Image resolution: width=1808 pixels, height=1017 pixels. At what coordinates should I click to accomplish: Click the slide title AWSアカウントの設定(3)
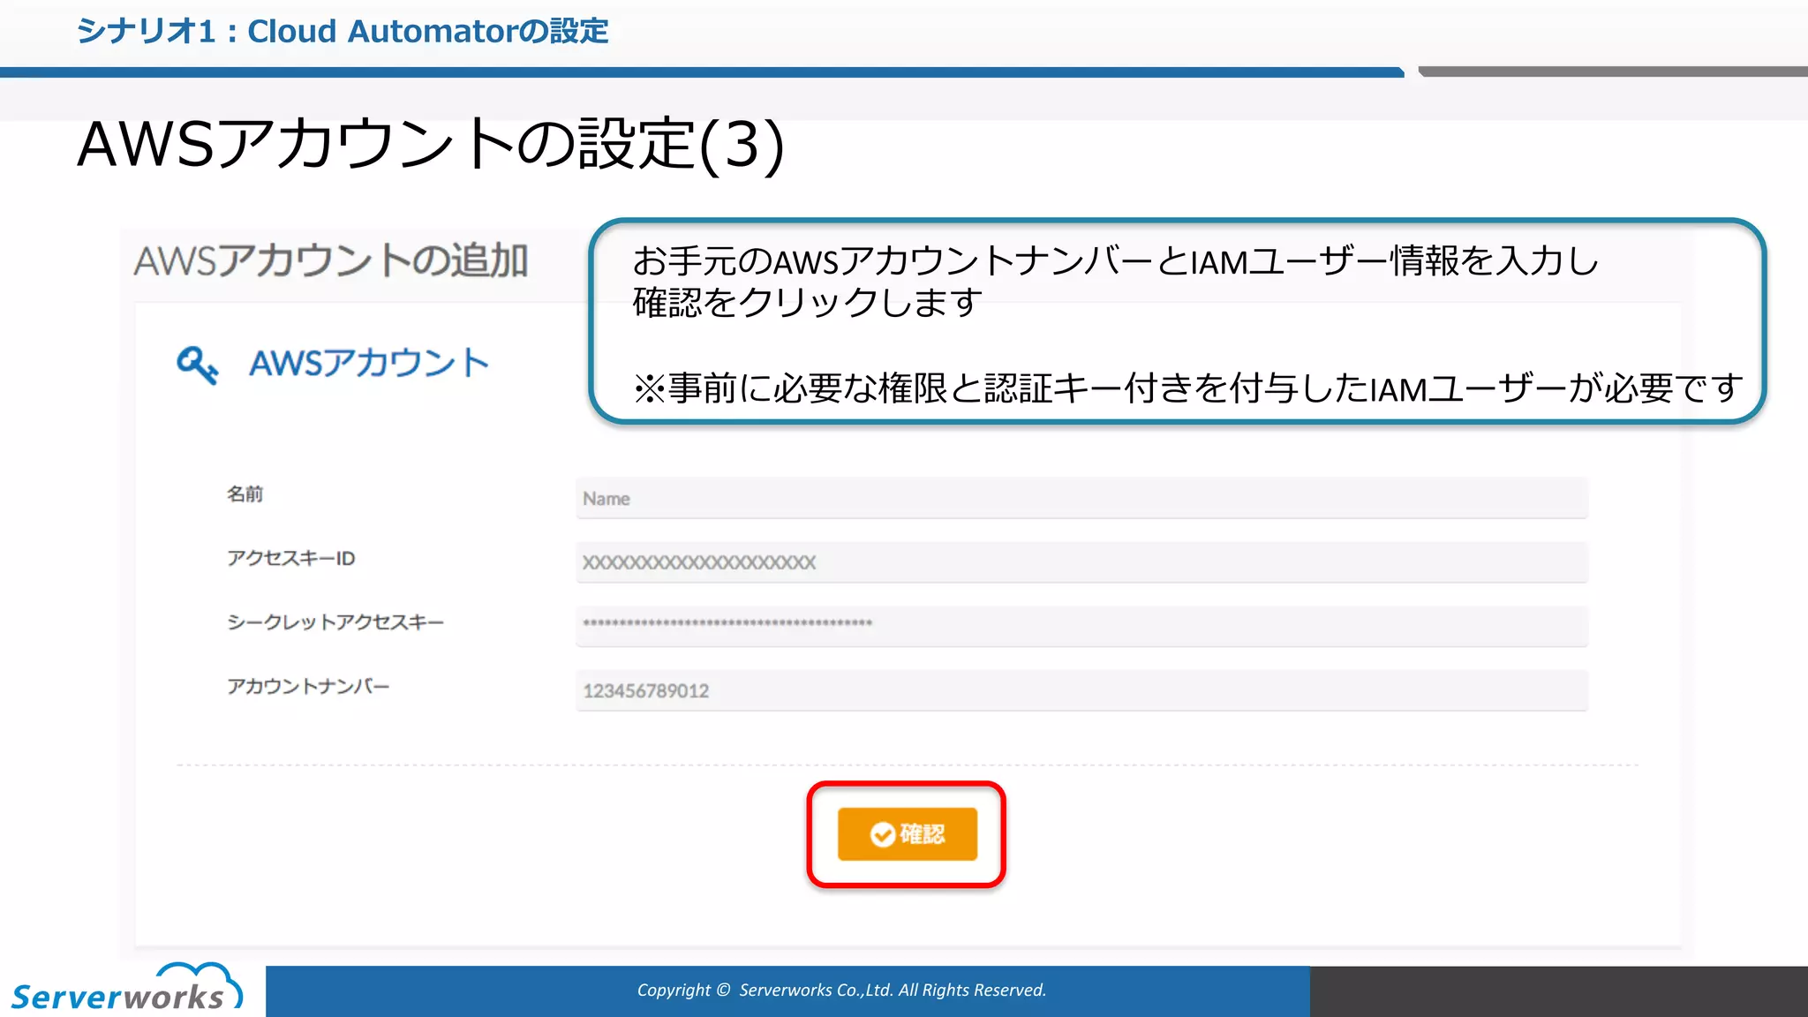click(431, 144)
